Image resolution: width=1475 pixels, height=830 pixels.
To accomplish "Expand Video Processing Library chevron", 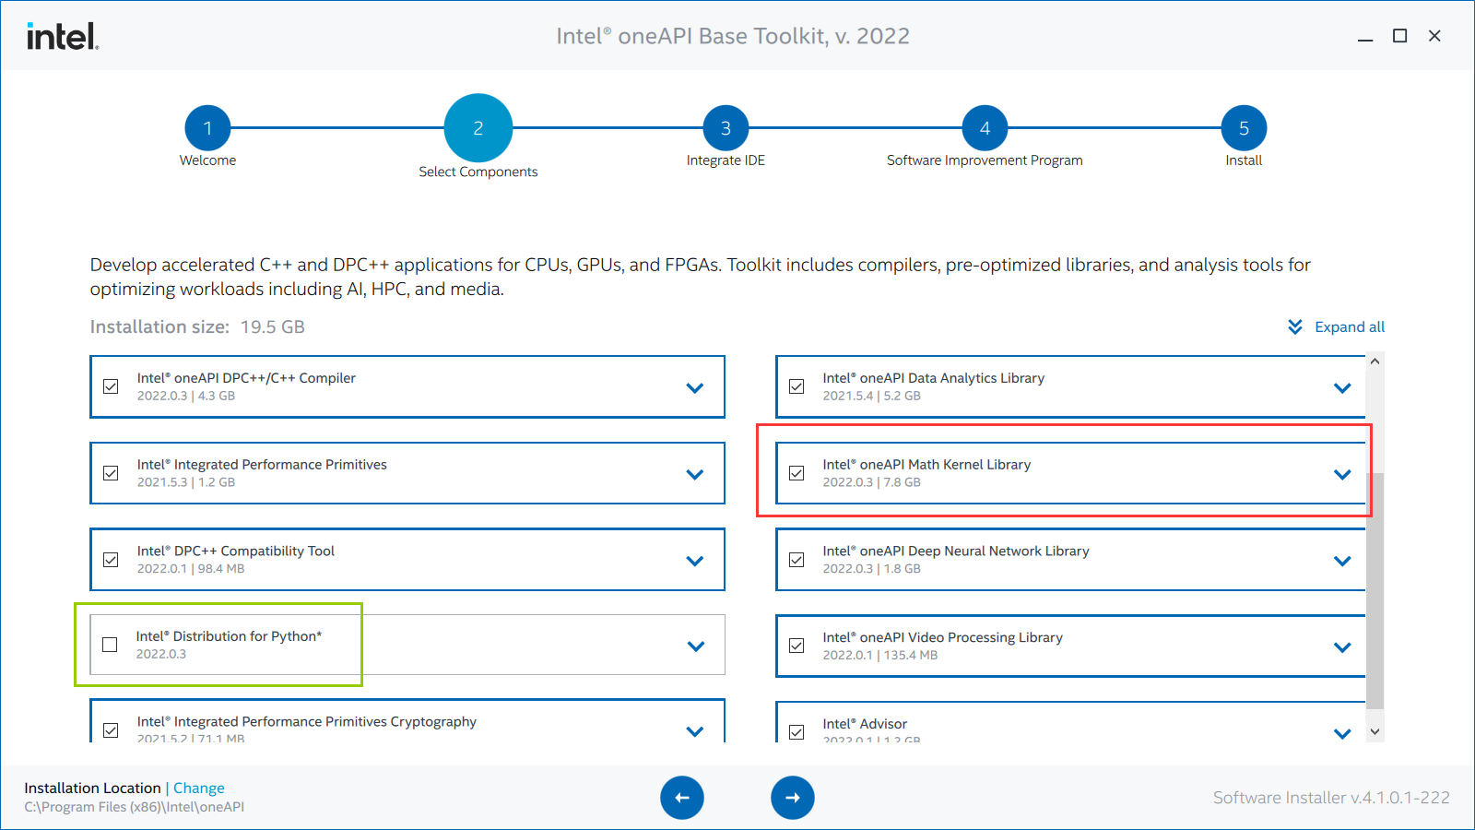I will pyautogui.click(x=1342, y=647).
